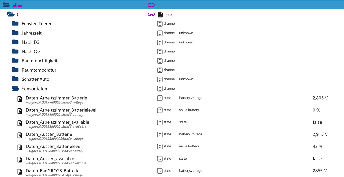Expand the Raumtemperatur folder

[x=15, y=70]
